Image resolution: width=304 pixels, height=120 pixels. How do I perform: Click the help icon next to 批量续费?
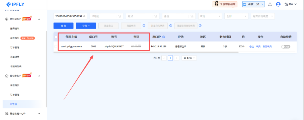point(144,26)
